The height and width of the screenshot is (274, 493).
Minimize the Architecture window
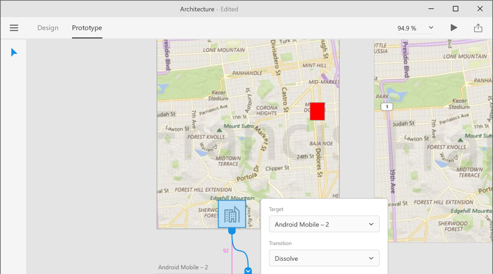[431, 9]
